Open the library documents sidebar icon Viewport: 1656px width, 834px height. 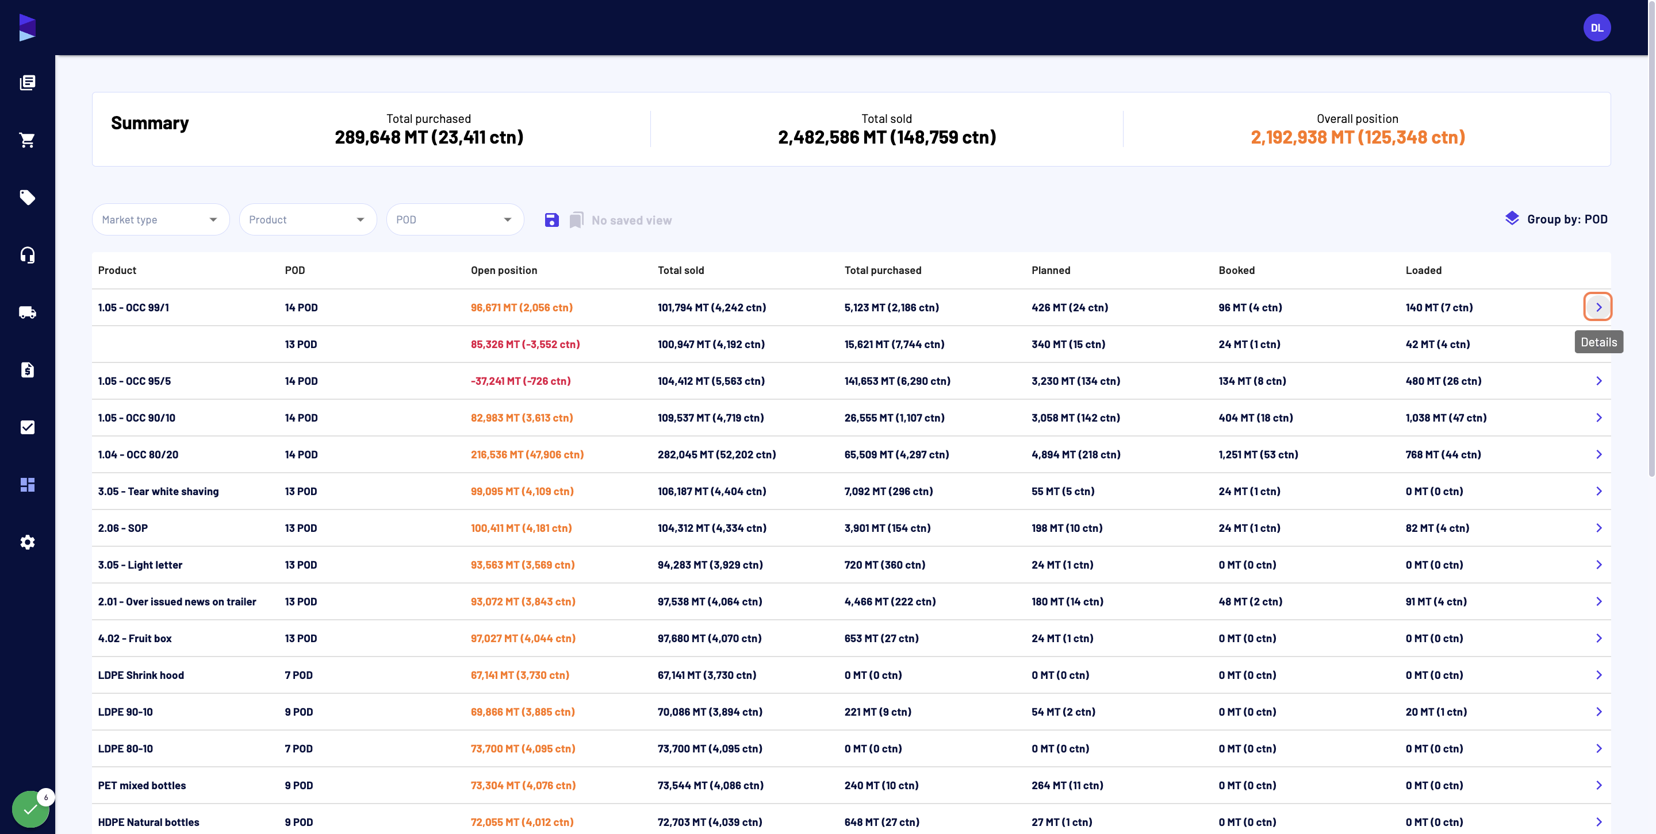click(27, 82)
